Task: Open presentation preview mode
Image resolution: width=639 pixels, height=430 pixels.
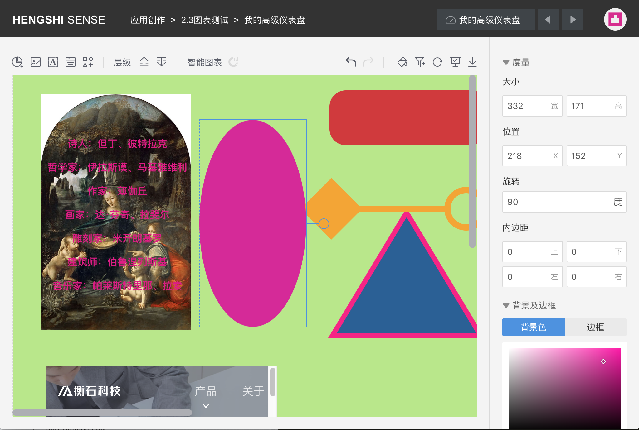Action: point(455,62)
